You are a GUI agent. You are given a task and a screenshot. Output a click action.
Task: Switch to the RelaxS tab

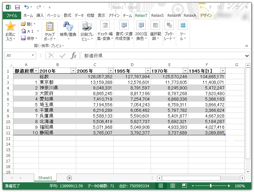click(x=157, y=16)
